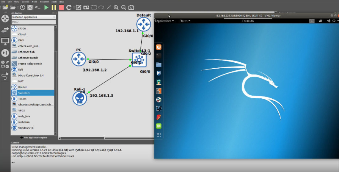
Task: Select the add-a-link cable tool in the sidebar
Action: pos(5,76)
